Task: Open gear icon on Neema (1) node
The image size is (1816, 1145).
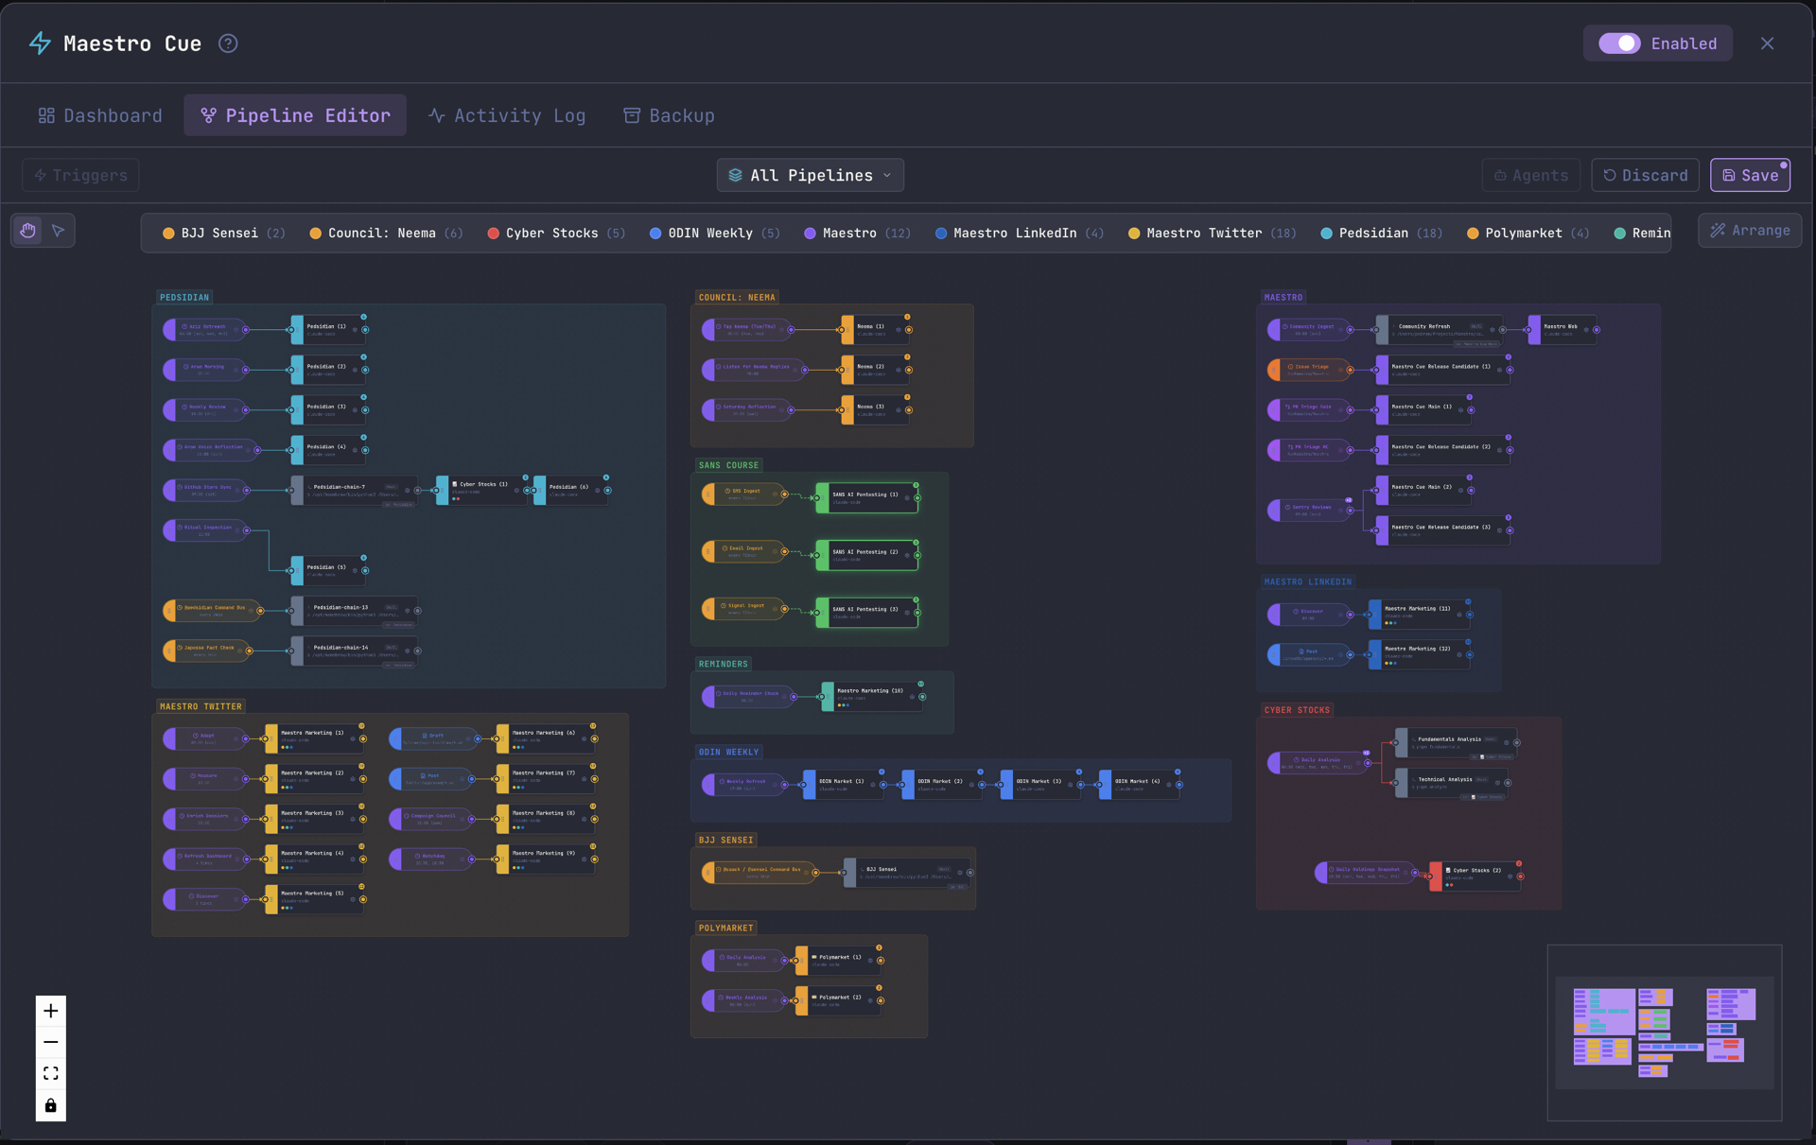Action: point(899,330)
